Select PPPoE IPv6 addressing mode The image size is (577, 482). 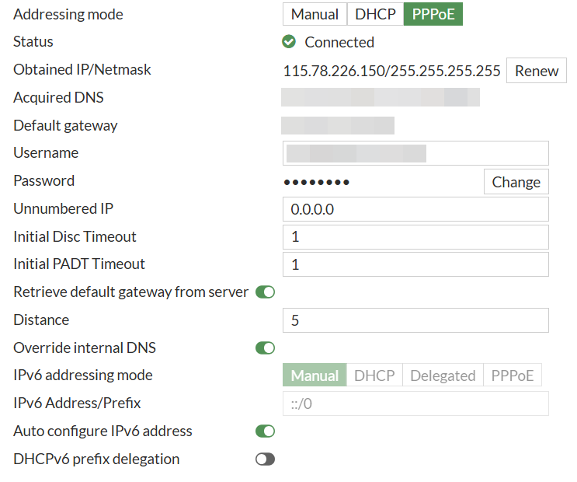point(513,375)
